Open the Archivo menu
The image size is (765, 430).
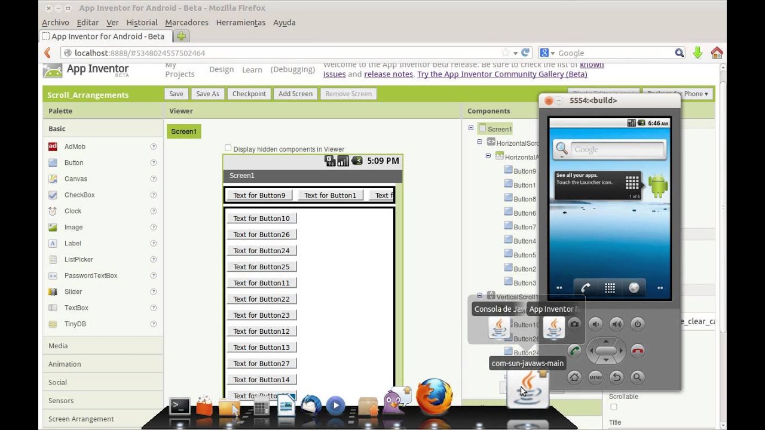coord(56,22)
